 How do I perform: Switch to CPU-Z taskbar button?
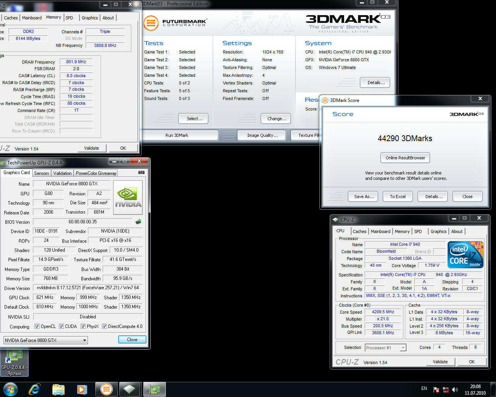(x=129, y=389)
